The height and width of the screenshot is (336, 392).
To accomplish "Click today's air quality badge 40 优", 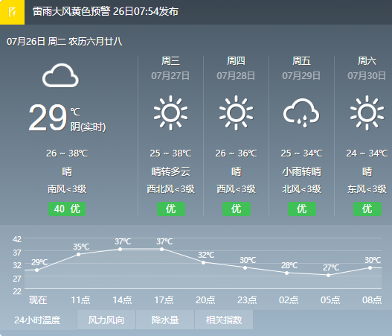I will click(x=67, y=209).
